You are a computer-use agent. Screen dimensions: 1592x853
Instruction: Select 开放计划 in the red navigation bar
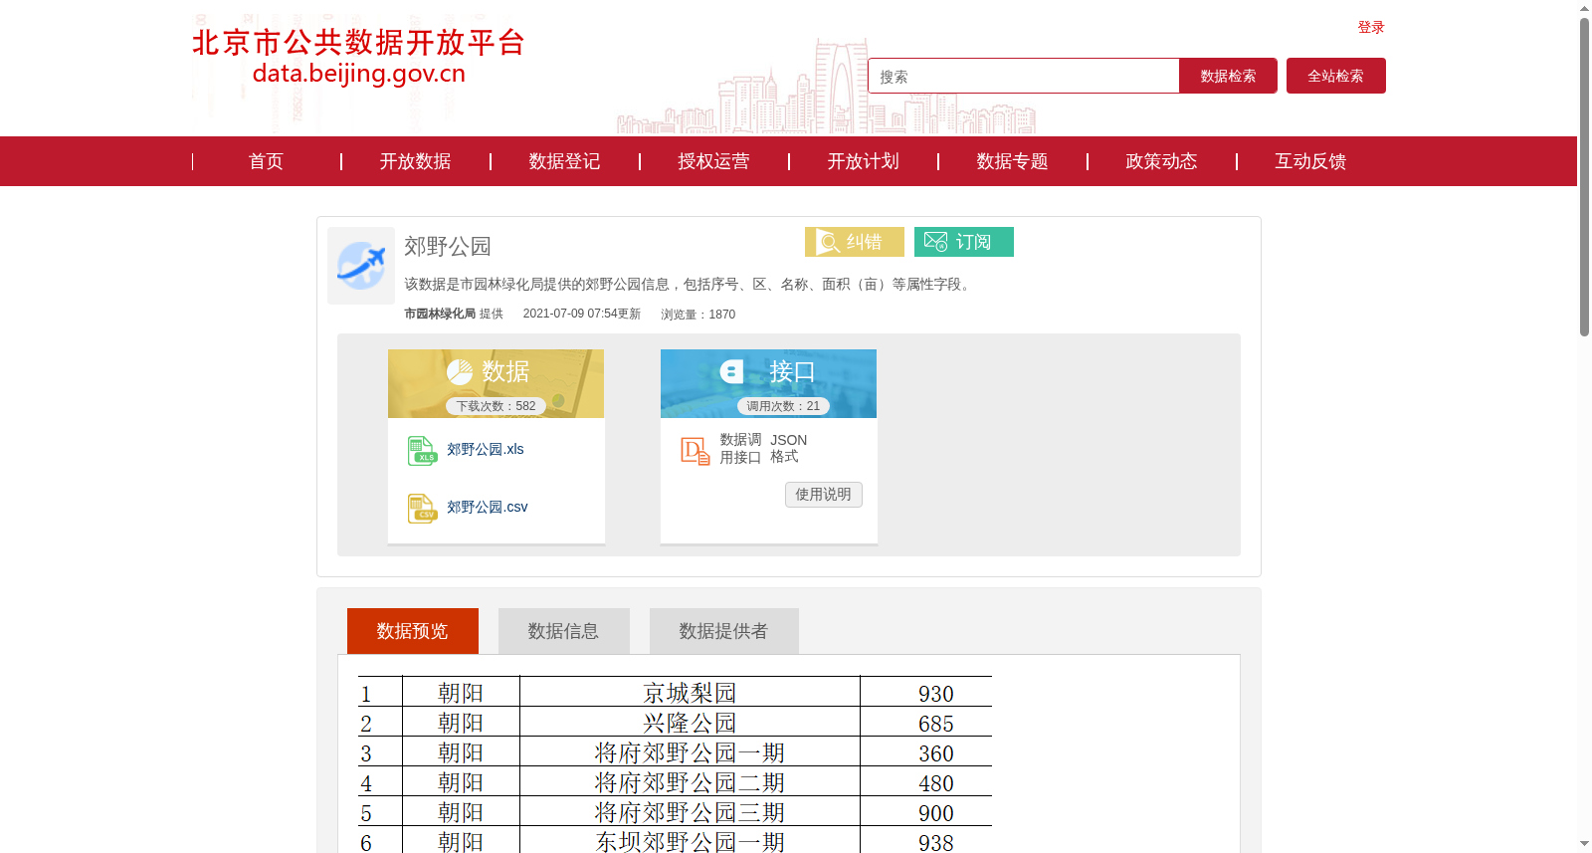[x=863, y=161]
